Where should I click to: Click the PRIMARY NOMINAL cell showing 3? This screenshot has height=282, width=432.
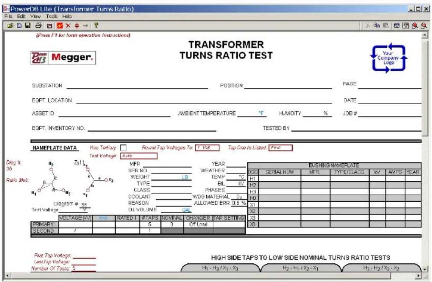[x=172, y=224]
